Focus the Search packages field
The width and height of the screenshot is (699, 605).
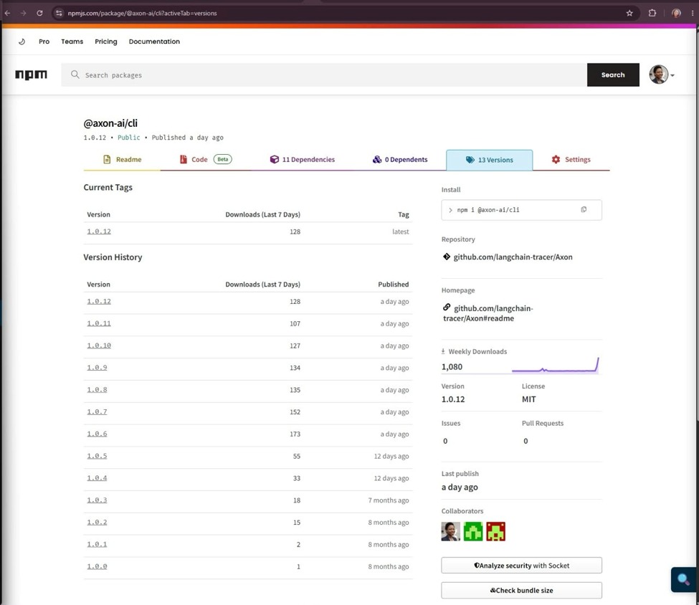[x=324, y=75]
